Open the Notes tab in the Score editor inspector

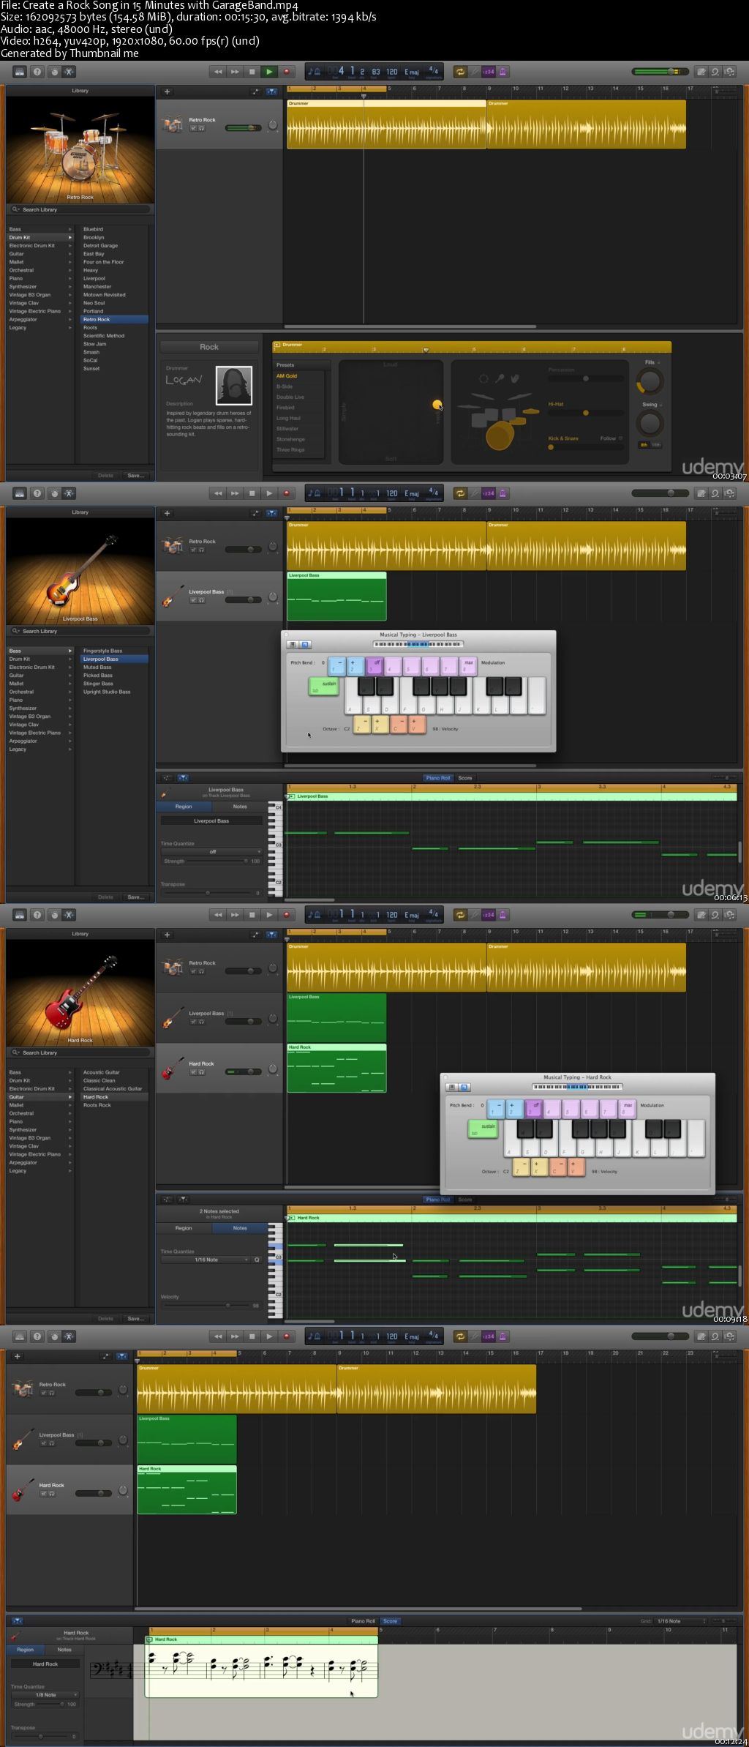pyautogui.click(x=64, y=1650)
